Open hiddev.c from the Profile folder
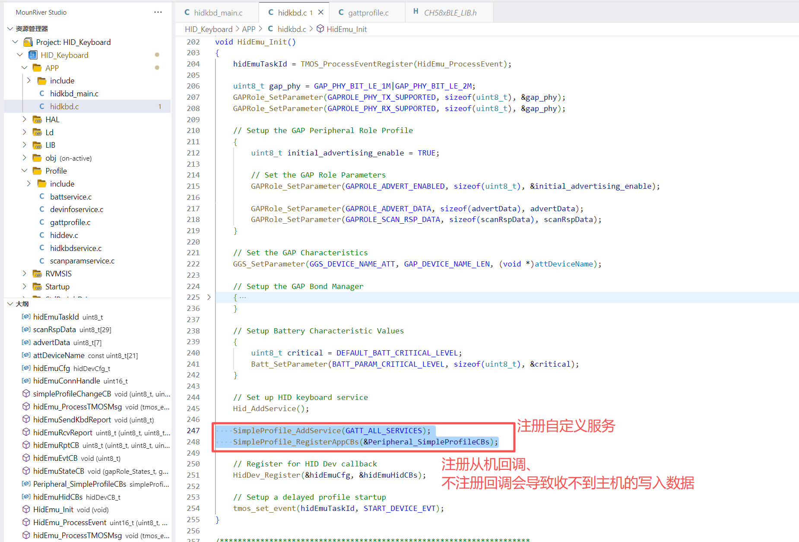 click(64, 235)
